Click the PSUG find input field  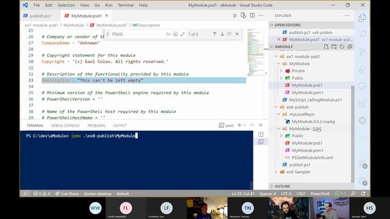138,34
